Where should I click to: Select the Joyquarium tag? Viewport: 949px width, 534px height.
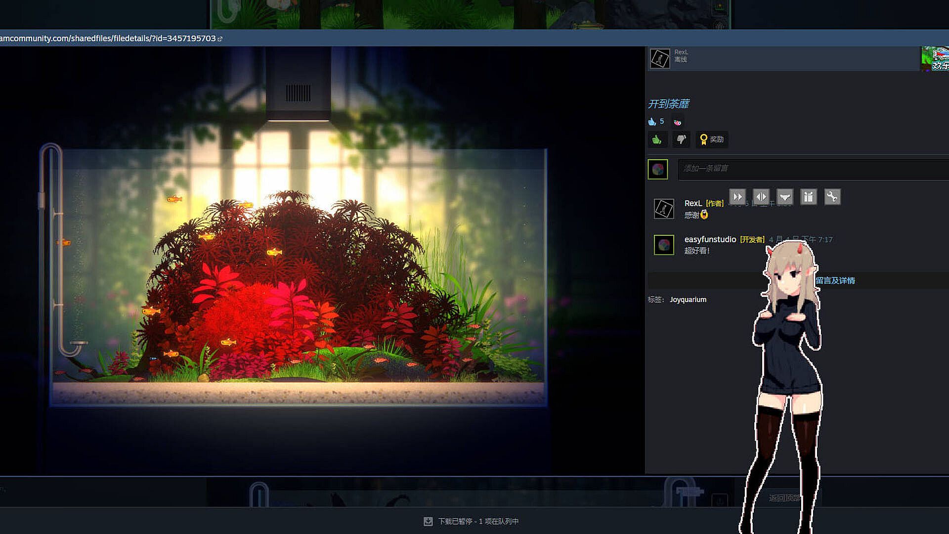[688, 300]
